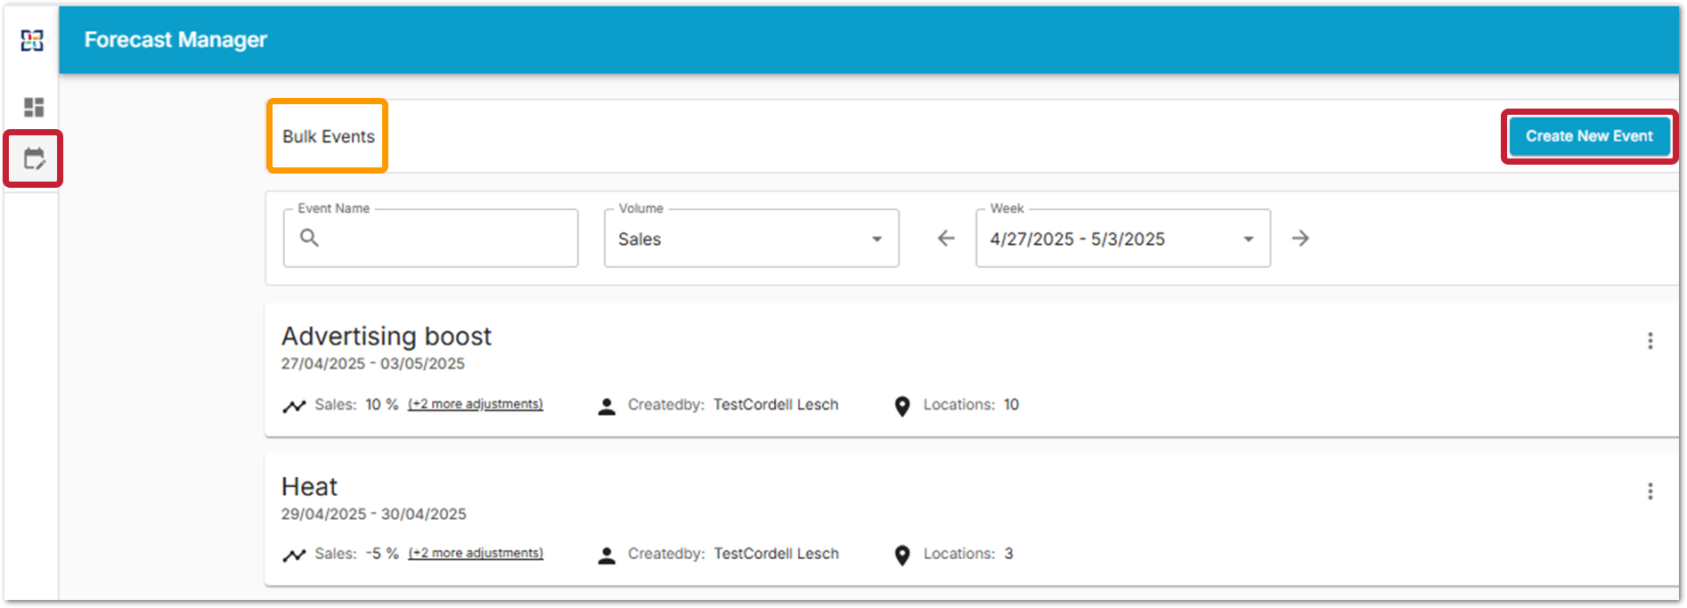Open the Advertising boost event title
1687x608 pixels.
[x=386, y=336]
